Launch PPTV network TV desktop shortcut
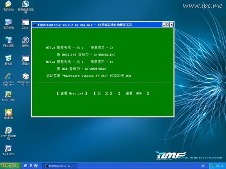The width and height of the screenshot is (226, 169). [x=8, y=133]
